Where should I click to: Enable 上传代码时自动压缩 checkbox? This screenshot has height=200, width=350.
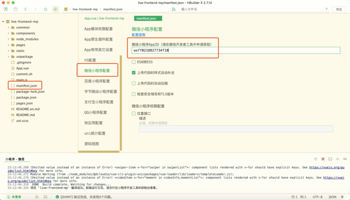[x=134, y=83]
